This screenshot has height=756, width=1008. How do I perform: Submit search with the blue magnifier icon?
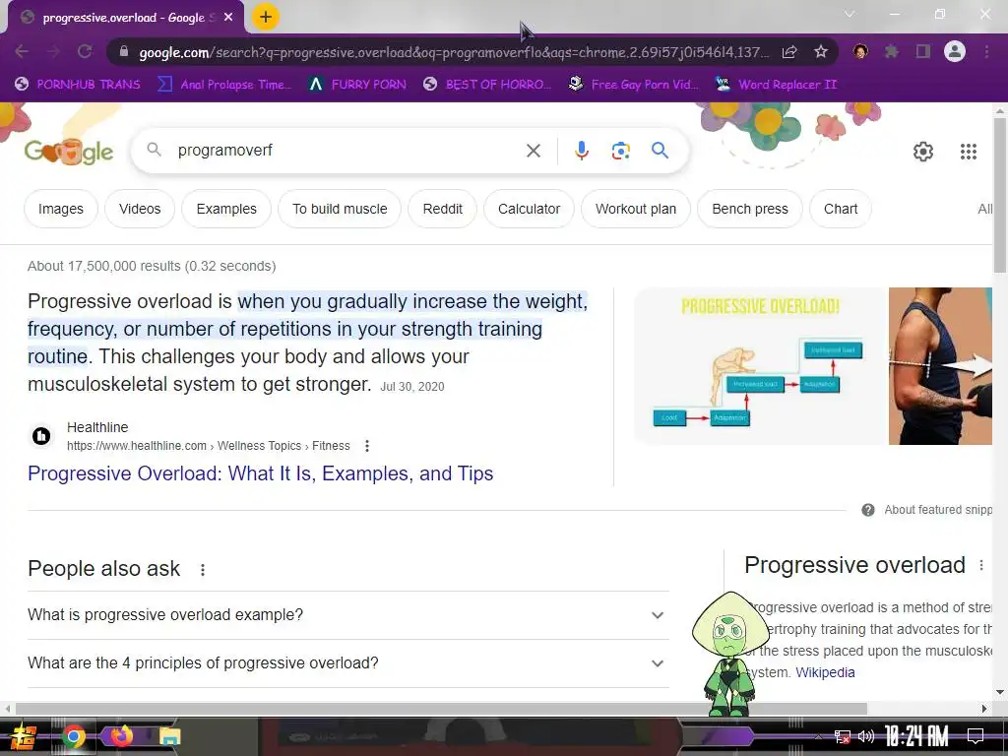660,151
